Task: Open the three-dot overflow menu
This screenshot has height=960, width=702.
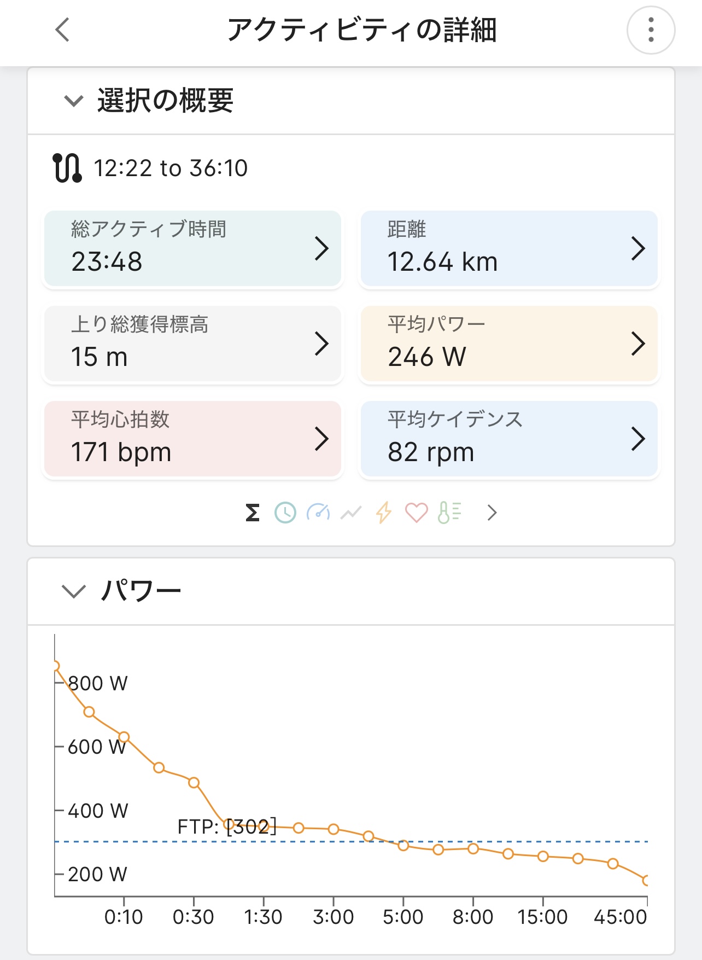Action: [650, 30]
